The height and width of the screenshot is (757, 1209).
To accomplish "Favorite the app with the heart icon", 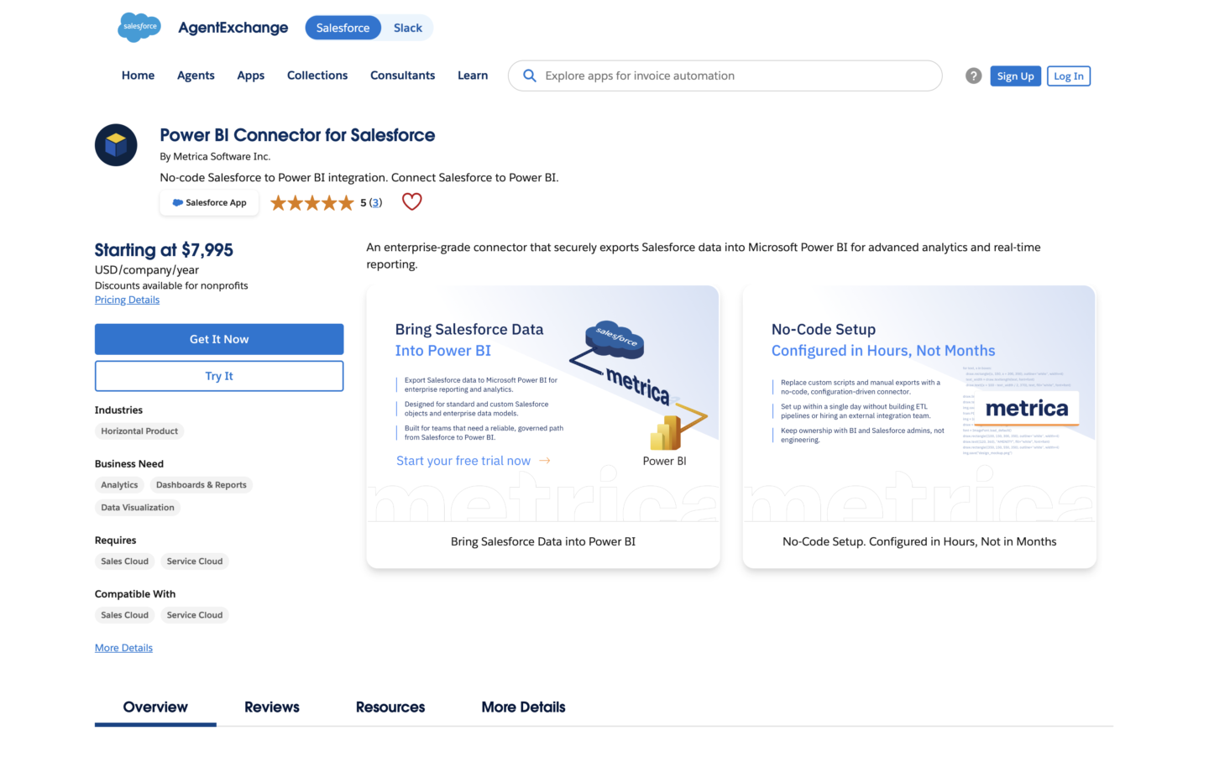I will point(411,201).
